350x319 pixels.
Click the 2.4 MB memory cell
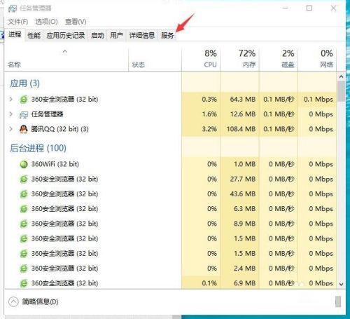pyautogui.click(x=239, y=269)
